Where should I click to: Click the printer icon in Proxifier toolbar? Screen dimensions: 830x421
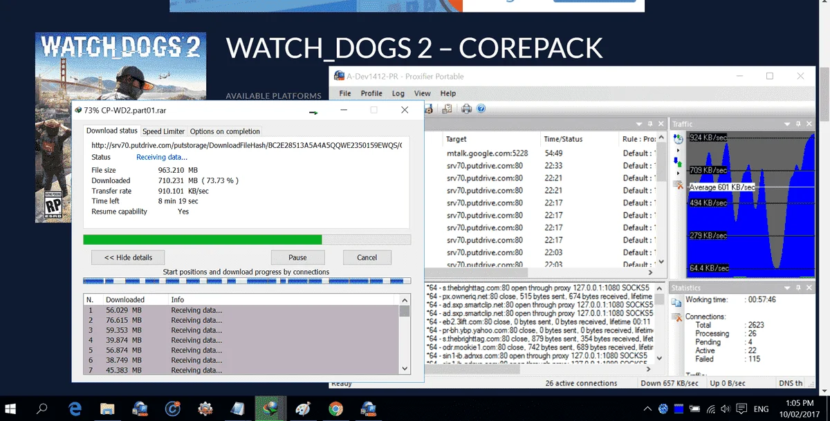(x=467, y=109)
